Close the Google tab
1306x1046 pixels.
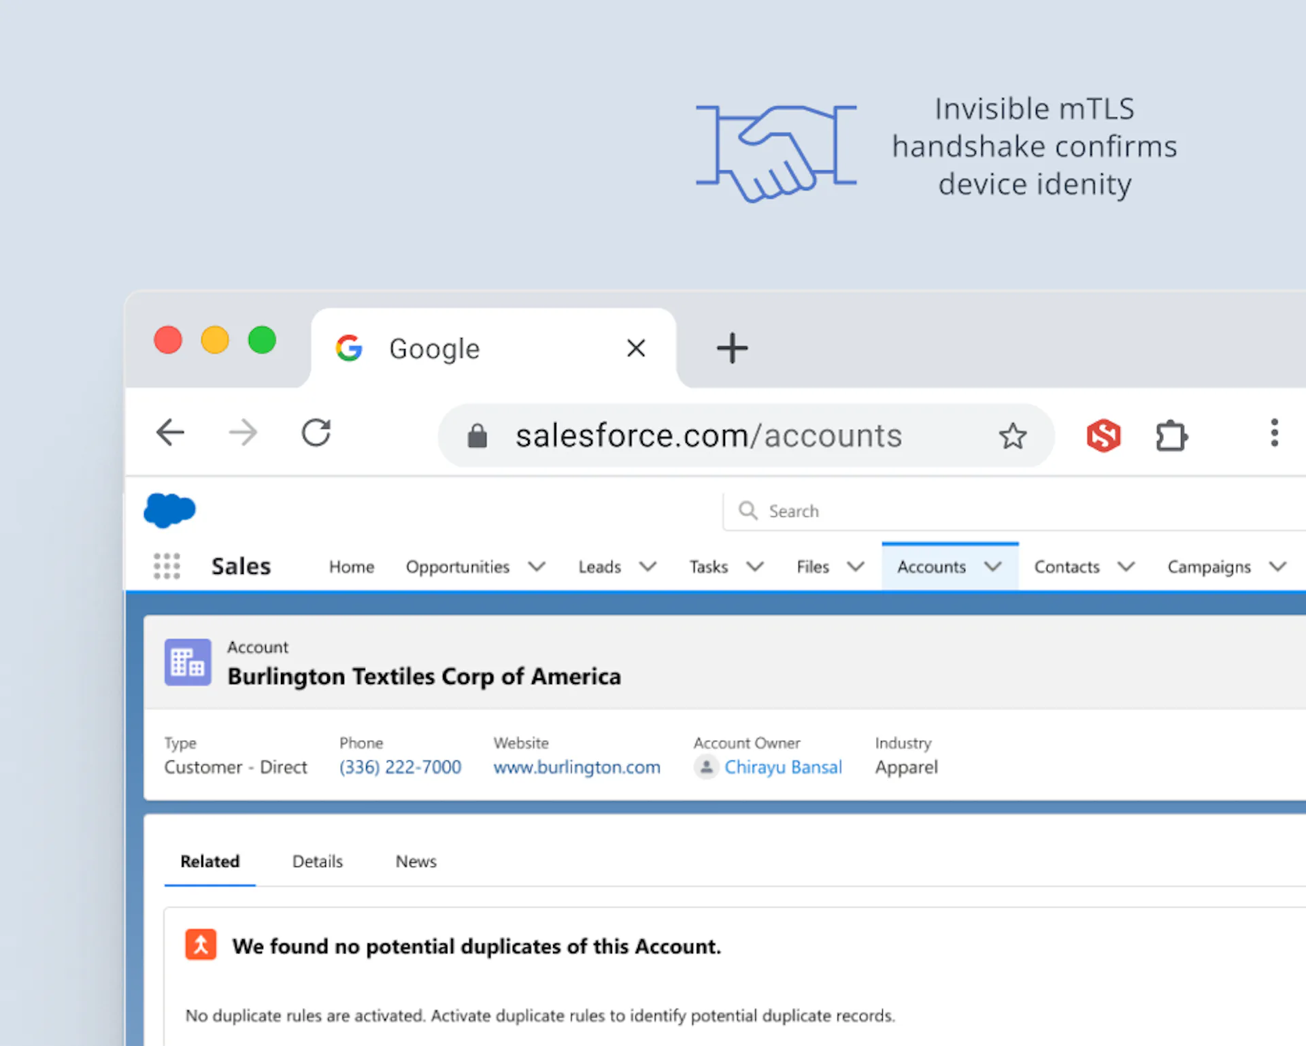(636, 348)
